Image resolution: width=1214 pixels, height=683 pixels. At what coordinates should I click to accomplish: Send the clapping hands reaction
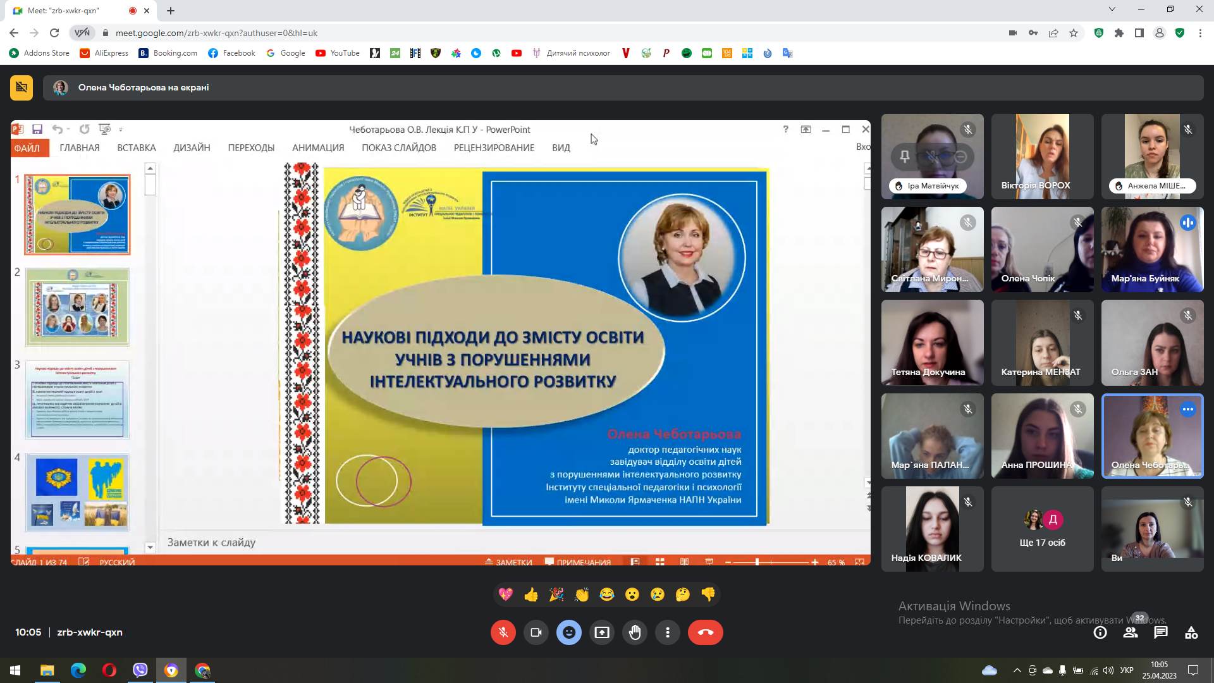tap(582, 594)
